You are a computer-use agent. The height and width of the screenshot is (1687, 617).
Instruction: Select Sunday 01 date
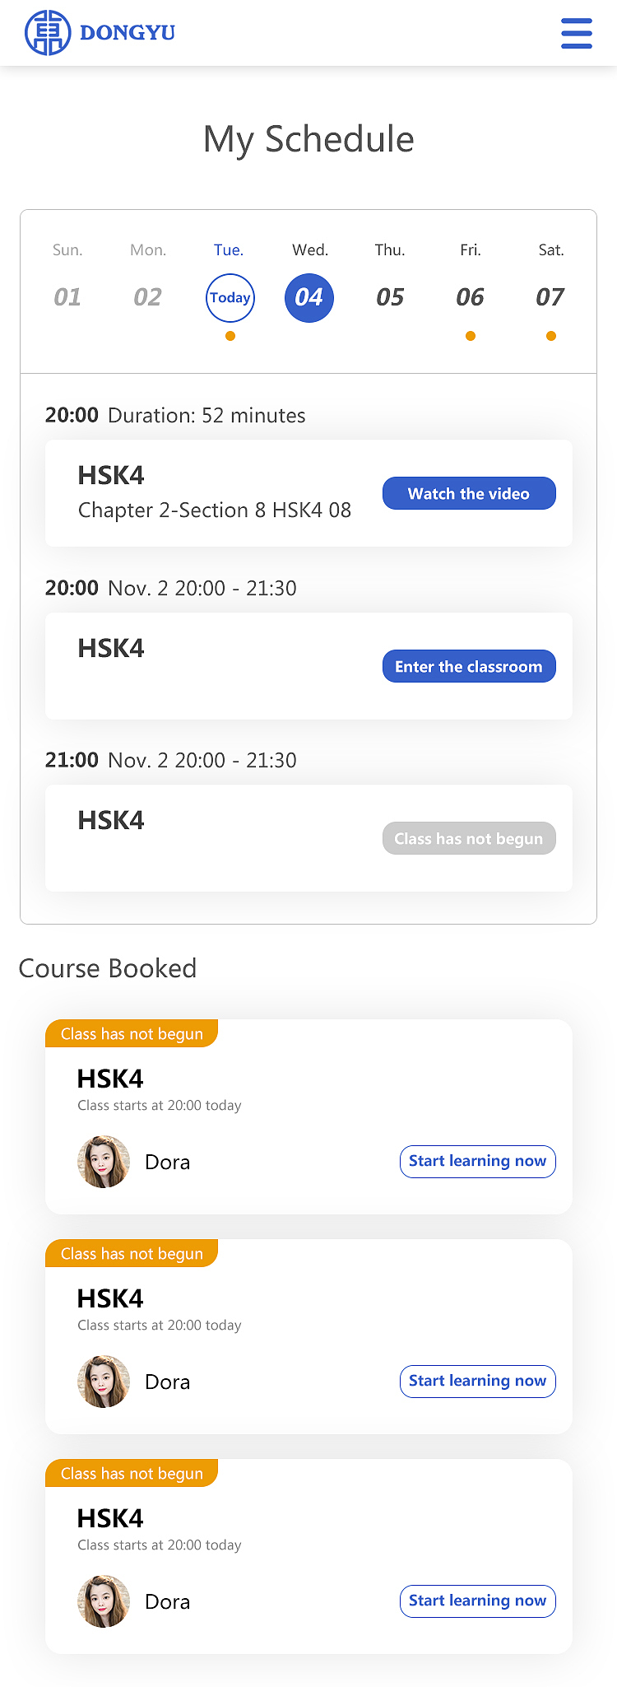click(67, 297)
